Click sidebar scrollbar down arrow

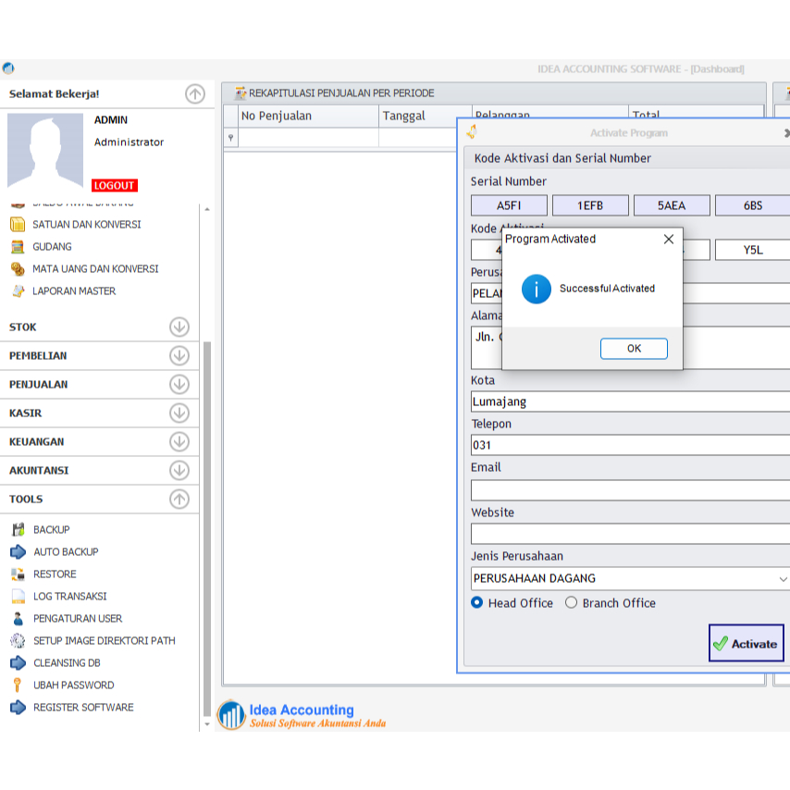(x=207, y=724)
